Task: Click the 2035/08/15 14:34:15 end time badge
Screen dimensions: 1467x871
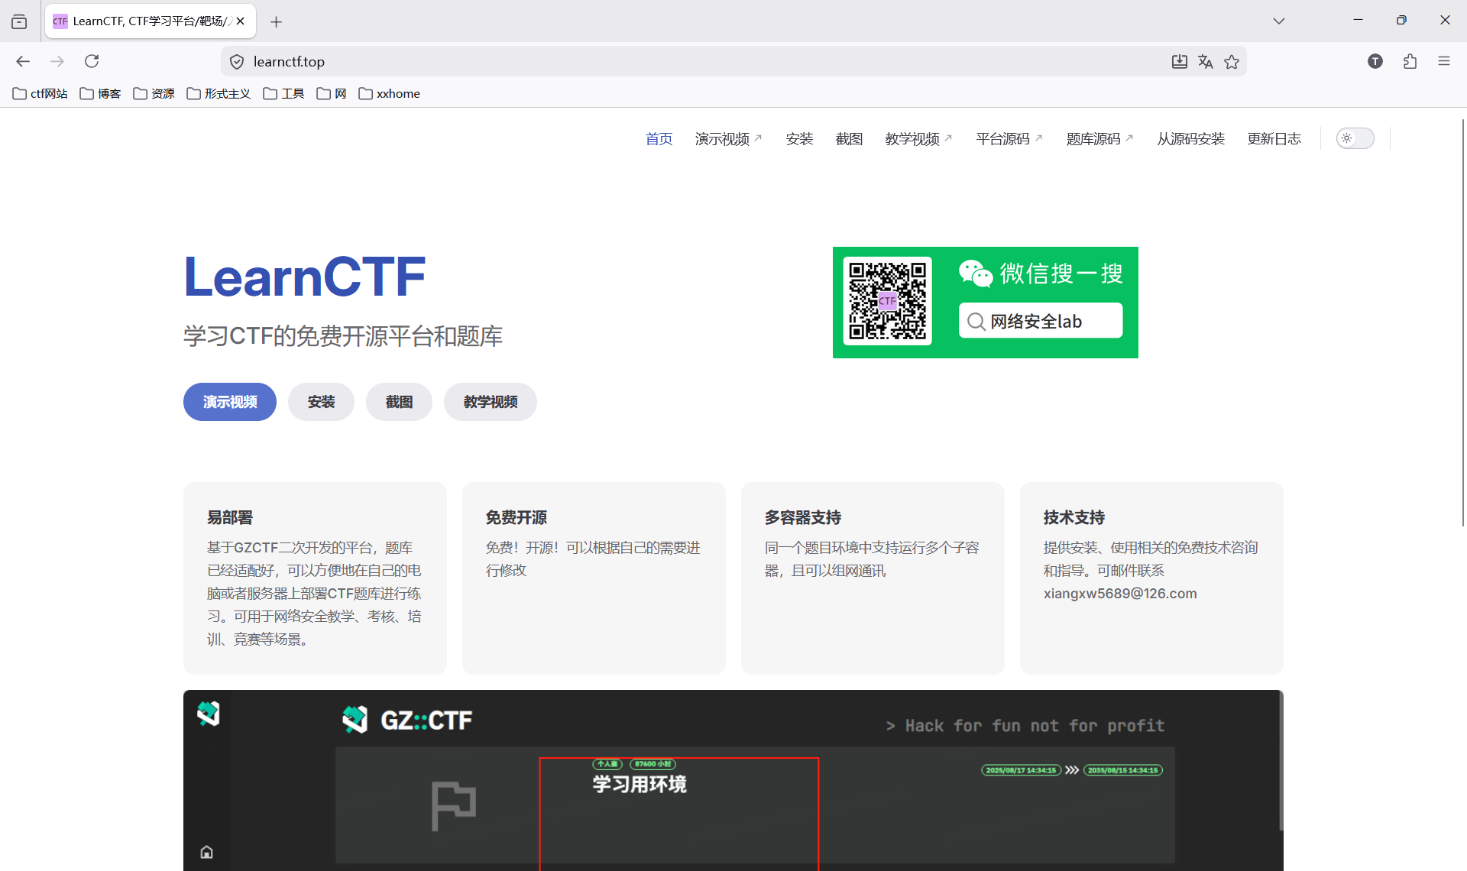Action: coord(1123,770)
